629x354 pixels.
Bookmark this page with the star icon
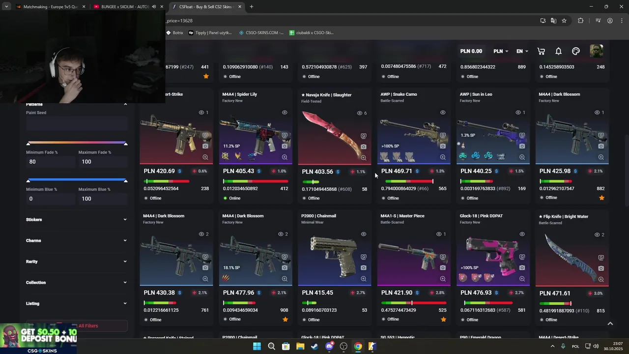click(x=564, y=21)
